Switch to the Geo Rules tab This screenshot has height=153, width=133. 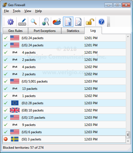click(16, 31)
